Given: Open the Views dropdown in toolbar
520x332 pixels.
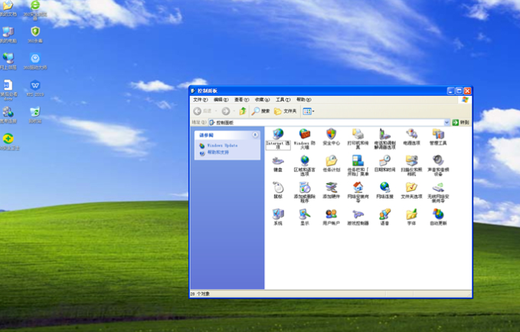Looking at the screenshot, I should [x=309, y=111].
